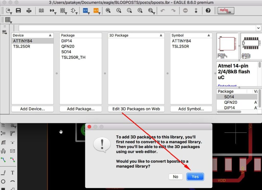The height and width of the screenshot is (190, 262).
Task: Click the Edit 3D Packages on Web button
Action: click(136, 109)
